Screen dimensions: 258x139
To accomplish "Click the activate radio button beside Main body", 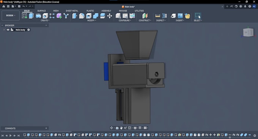I will tap(28, 30).
